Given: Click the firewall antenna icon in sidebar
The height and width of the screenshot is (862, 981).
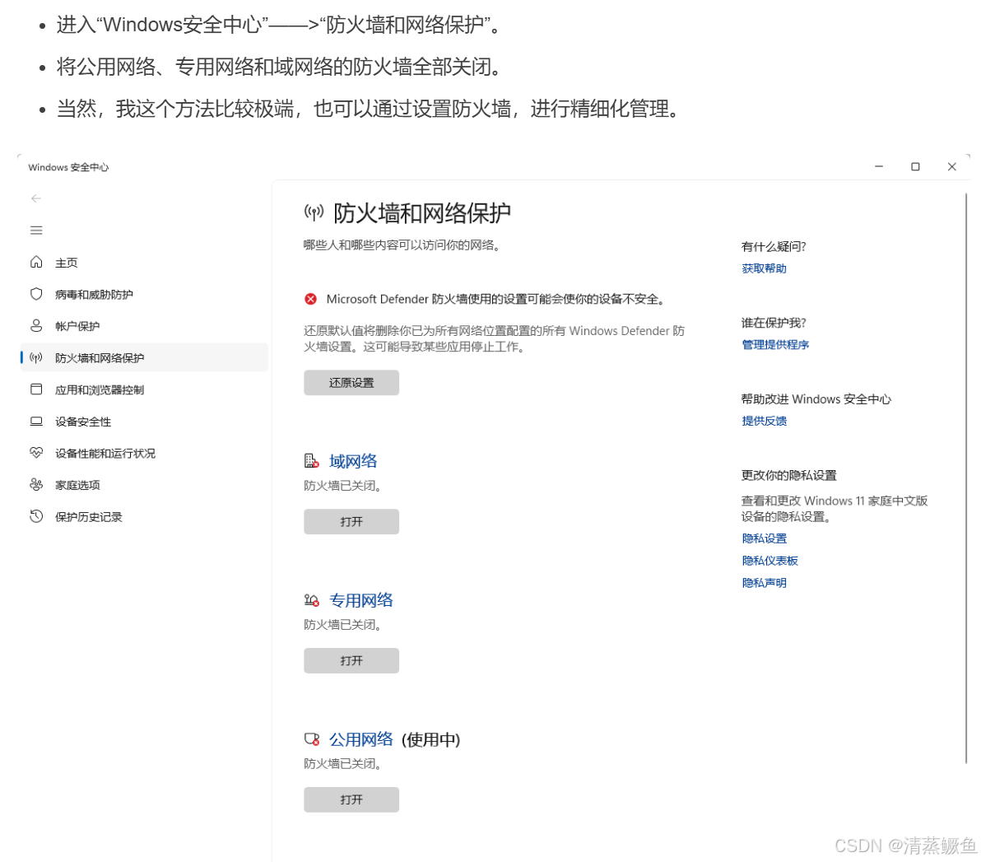Looking at the screenshot, I should click(x=36, y=357).
